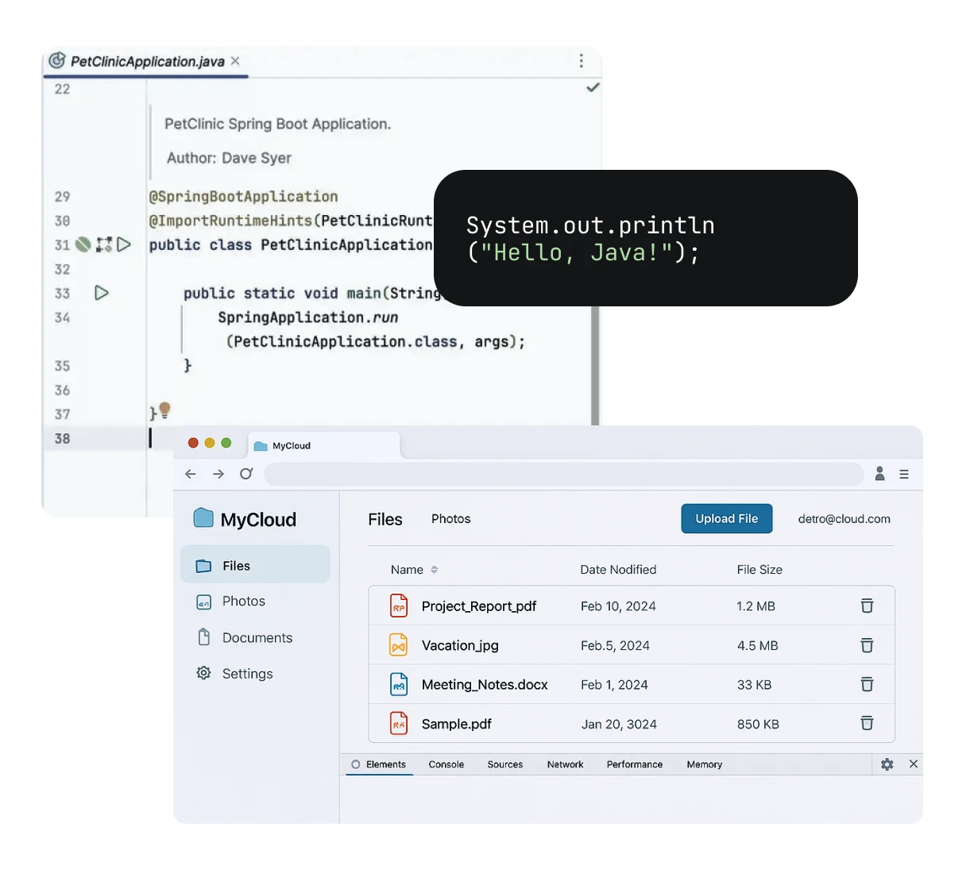Click the browser profile icon
Image resolution: width=974 pixels, height=873 pixels.
tap(879, 474)
